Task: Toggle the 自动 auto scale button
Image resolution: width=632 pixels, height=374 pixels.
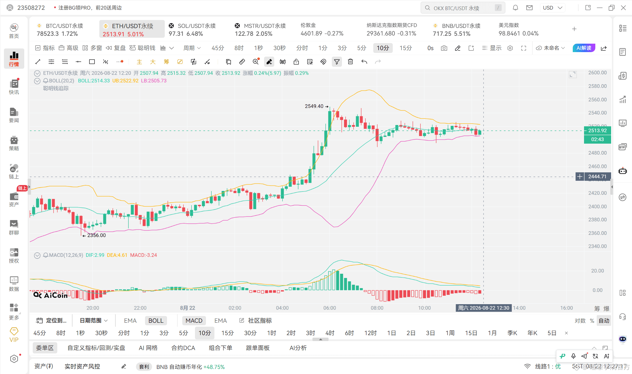Action: [604, 320]
